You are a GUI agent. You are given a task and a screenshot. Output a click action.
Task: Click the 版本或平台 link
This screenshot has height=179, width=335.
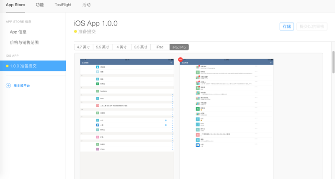(x=22, y=86)
